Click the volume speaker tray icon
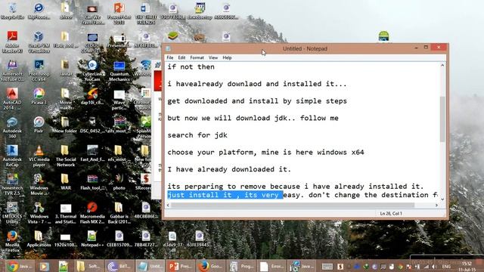The height and width of the screenshot is (272, 484). coord(433,267)
